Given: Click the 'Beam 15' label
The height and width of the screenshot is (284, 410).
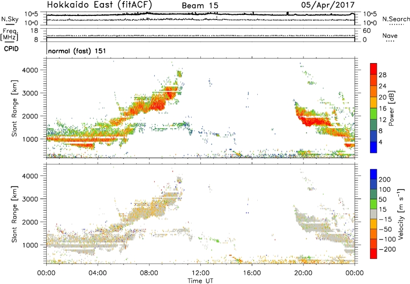Looking at the screenshot, I should tap(200, 6).
